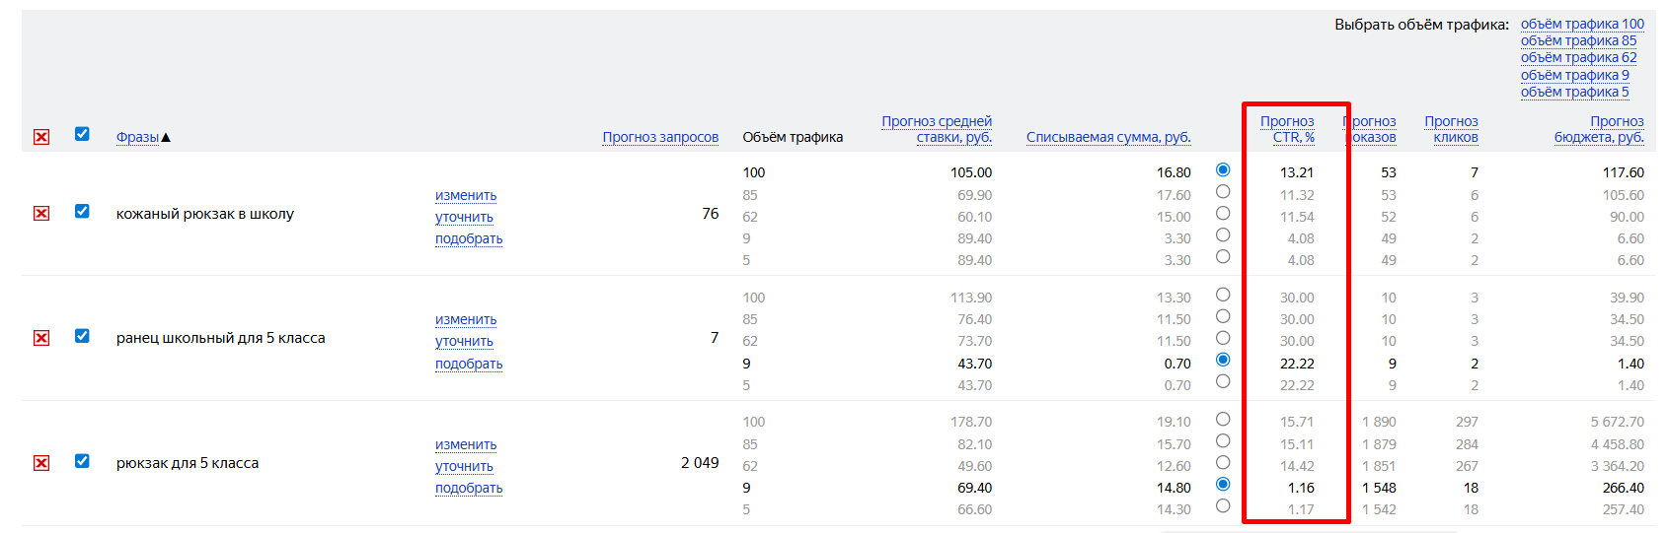Click 'подобрать' for 'рюкзак для 5 класса'
The image size is (1668, 533).
pyautogui.click(x=469, y=488)
